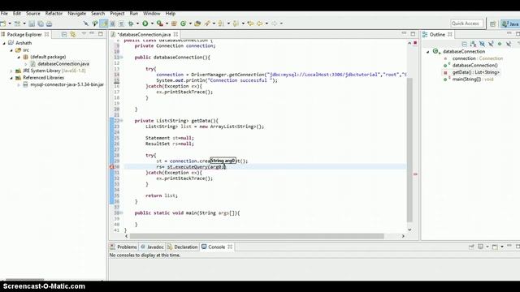
Task: Toggle Hide Non-Public Members green dot icon
Action: [500, 44]
